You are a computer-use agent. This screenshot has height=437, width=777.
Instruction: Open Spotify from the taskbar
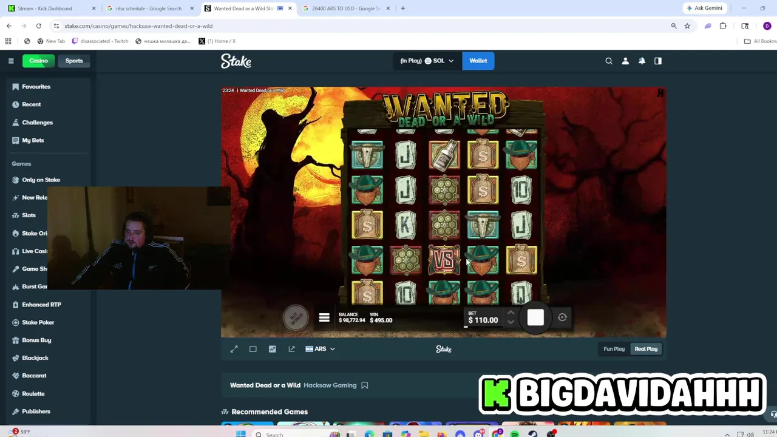coord(515,434)
